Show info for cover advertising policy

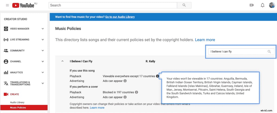pos(125,97)
